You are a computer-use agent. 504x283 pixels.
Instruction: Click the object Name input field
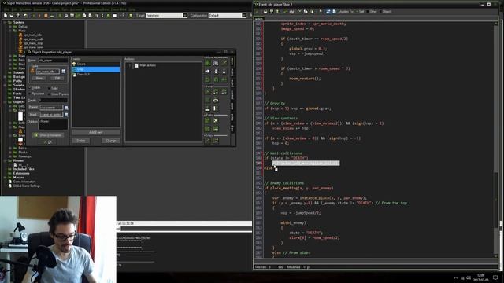click(53, 60)
